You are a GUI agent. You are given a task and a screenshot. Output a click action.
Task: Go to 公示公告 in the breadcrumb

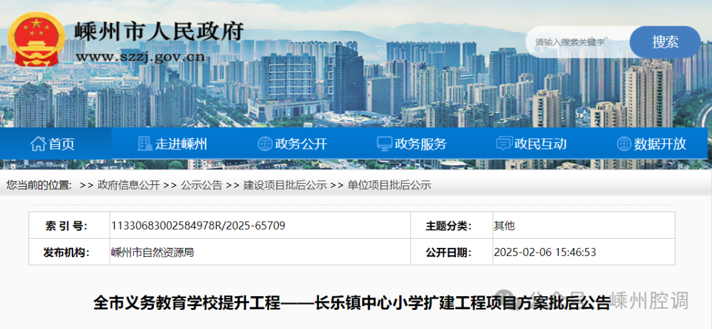pos(202,186)
